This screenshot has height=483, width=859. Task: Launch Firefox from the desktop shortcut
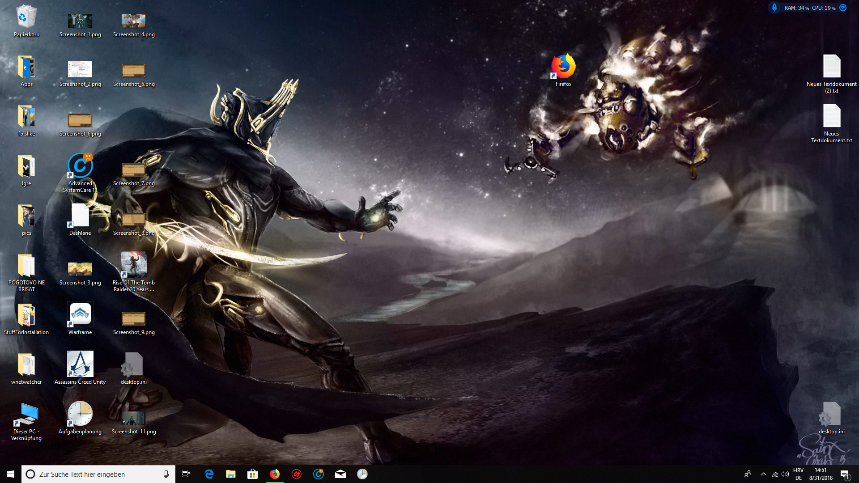(563, 71)
